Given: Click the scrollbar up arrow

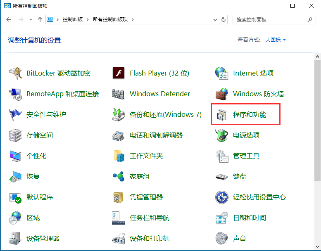Looking at the screenshot, I should pos(318,57).
